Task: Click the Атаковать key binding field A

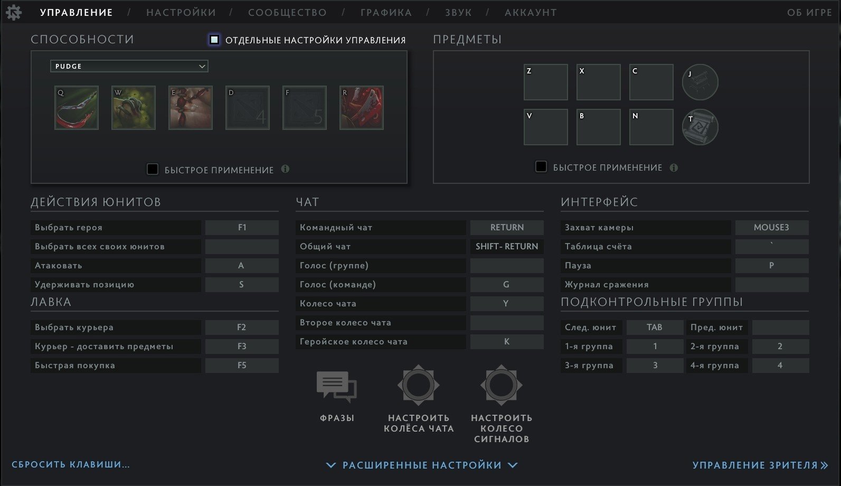Action: coord(242,266)
